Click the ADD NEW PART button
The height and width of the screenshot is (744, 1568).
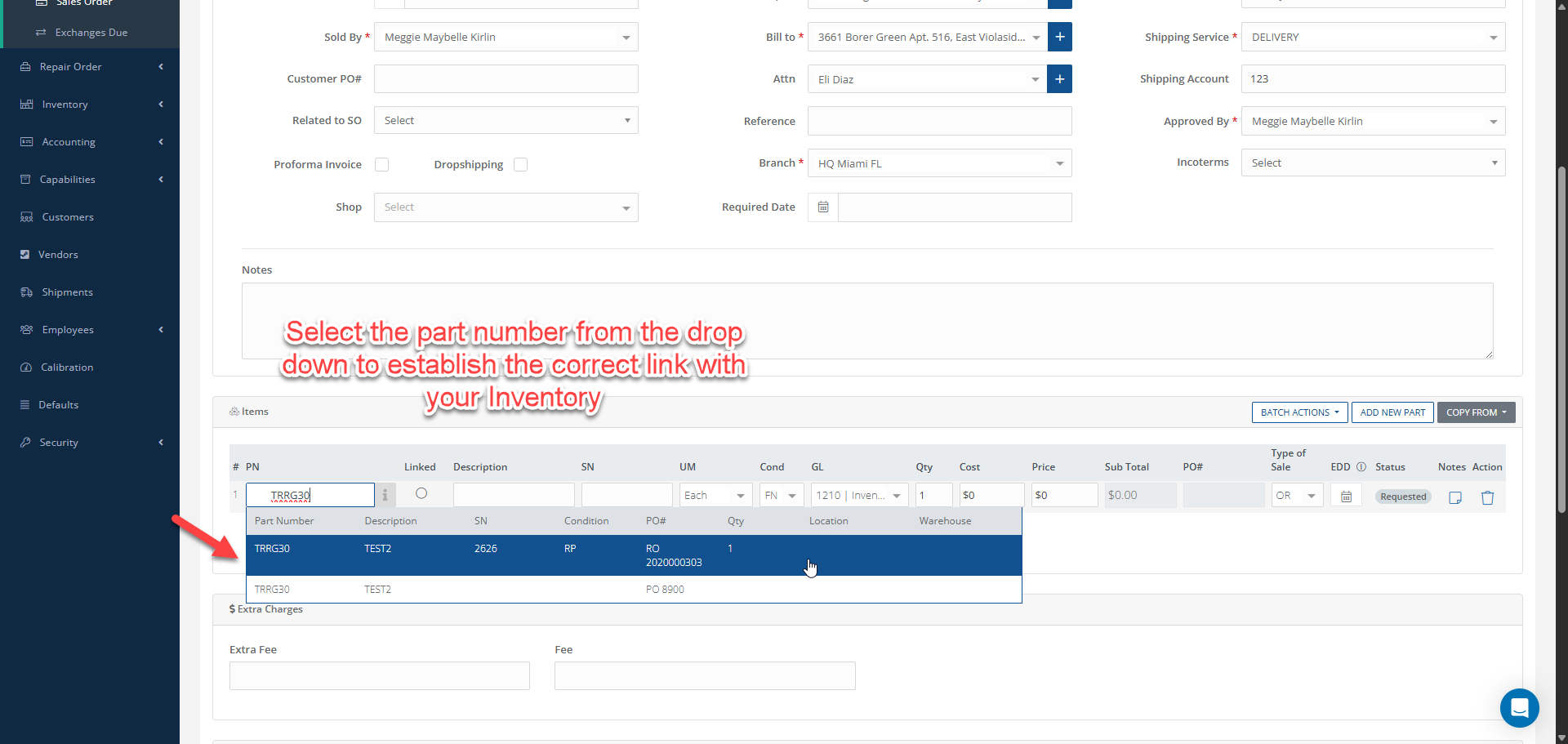point(1392,412)
